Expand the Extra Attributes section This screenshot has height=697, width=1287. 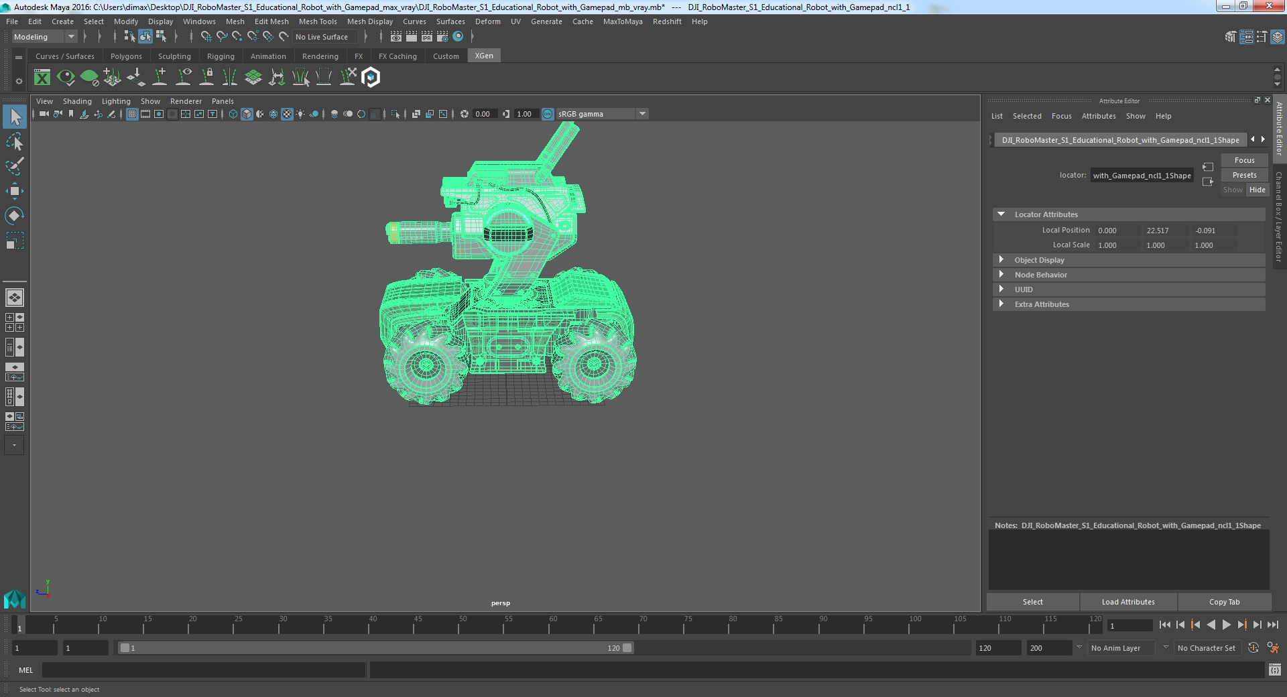pos(1001,304)
